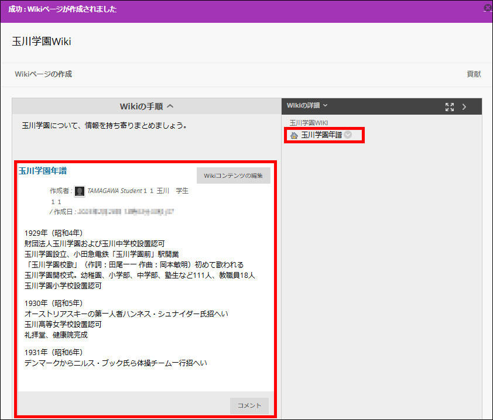Image resolution: width=493 pixels, height=420 pixels.
Task: Click the Wikiコンテンツの編集 button
Action: click(233, 175)
